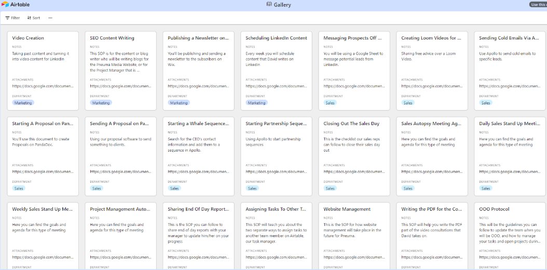Viewport: 547px width, 270px height.
Task: Click Sales tag on Messaging Prospects card
Action: tap(330, 103)
